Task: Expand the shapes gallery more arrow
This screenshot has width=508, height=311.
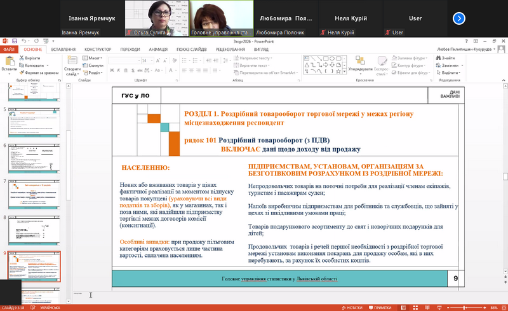Action: click(344, 71)
